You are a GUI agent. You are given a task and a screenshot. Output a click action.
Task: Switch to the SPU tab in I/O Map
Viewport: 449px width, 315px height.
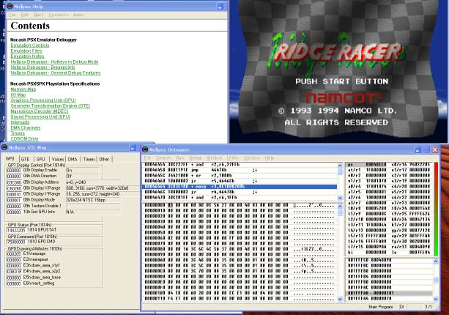(41, 159)
